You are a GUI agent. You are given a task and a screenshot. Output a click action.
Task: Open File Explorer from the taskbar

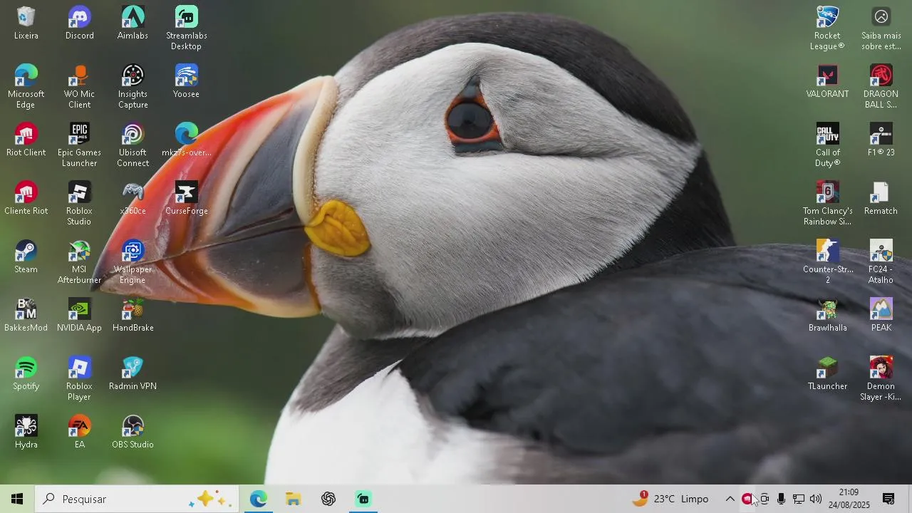293,499
